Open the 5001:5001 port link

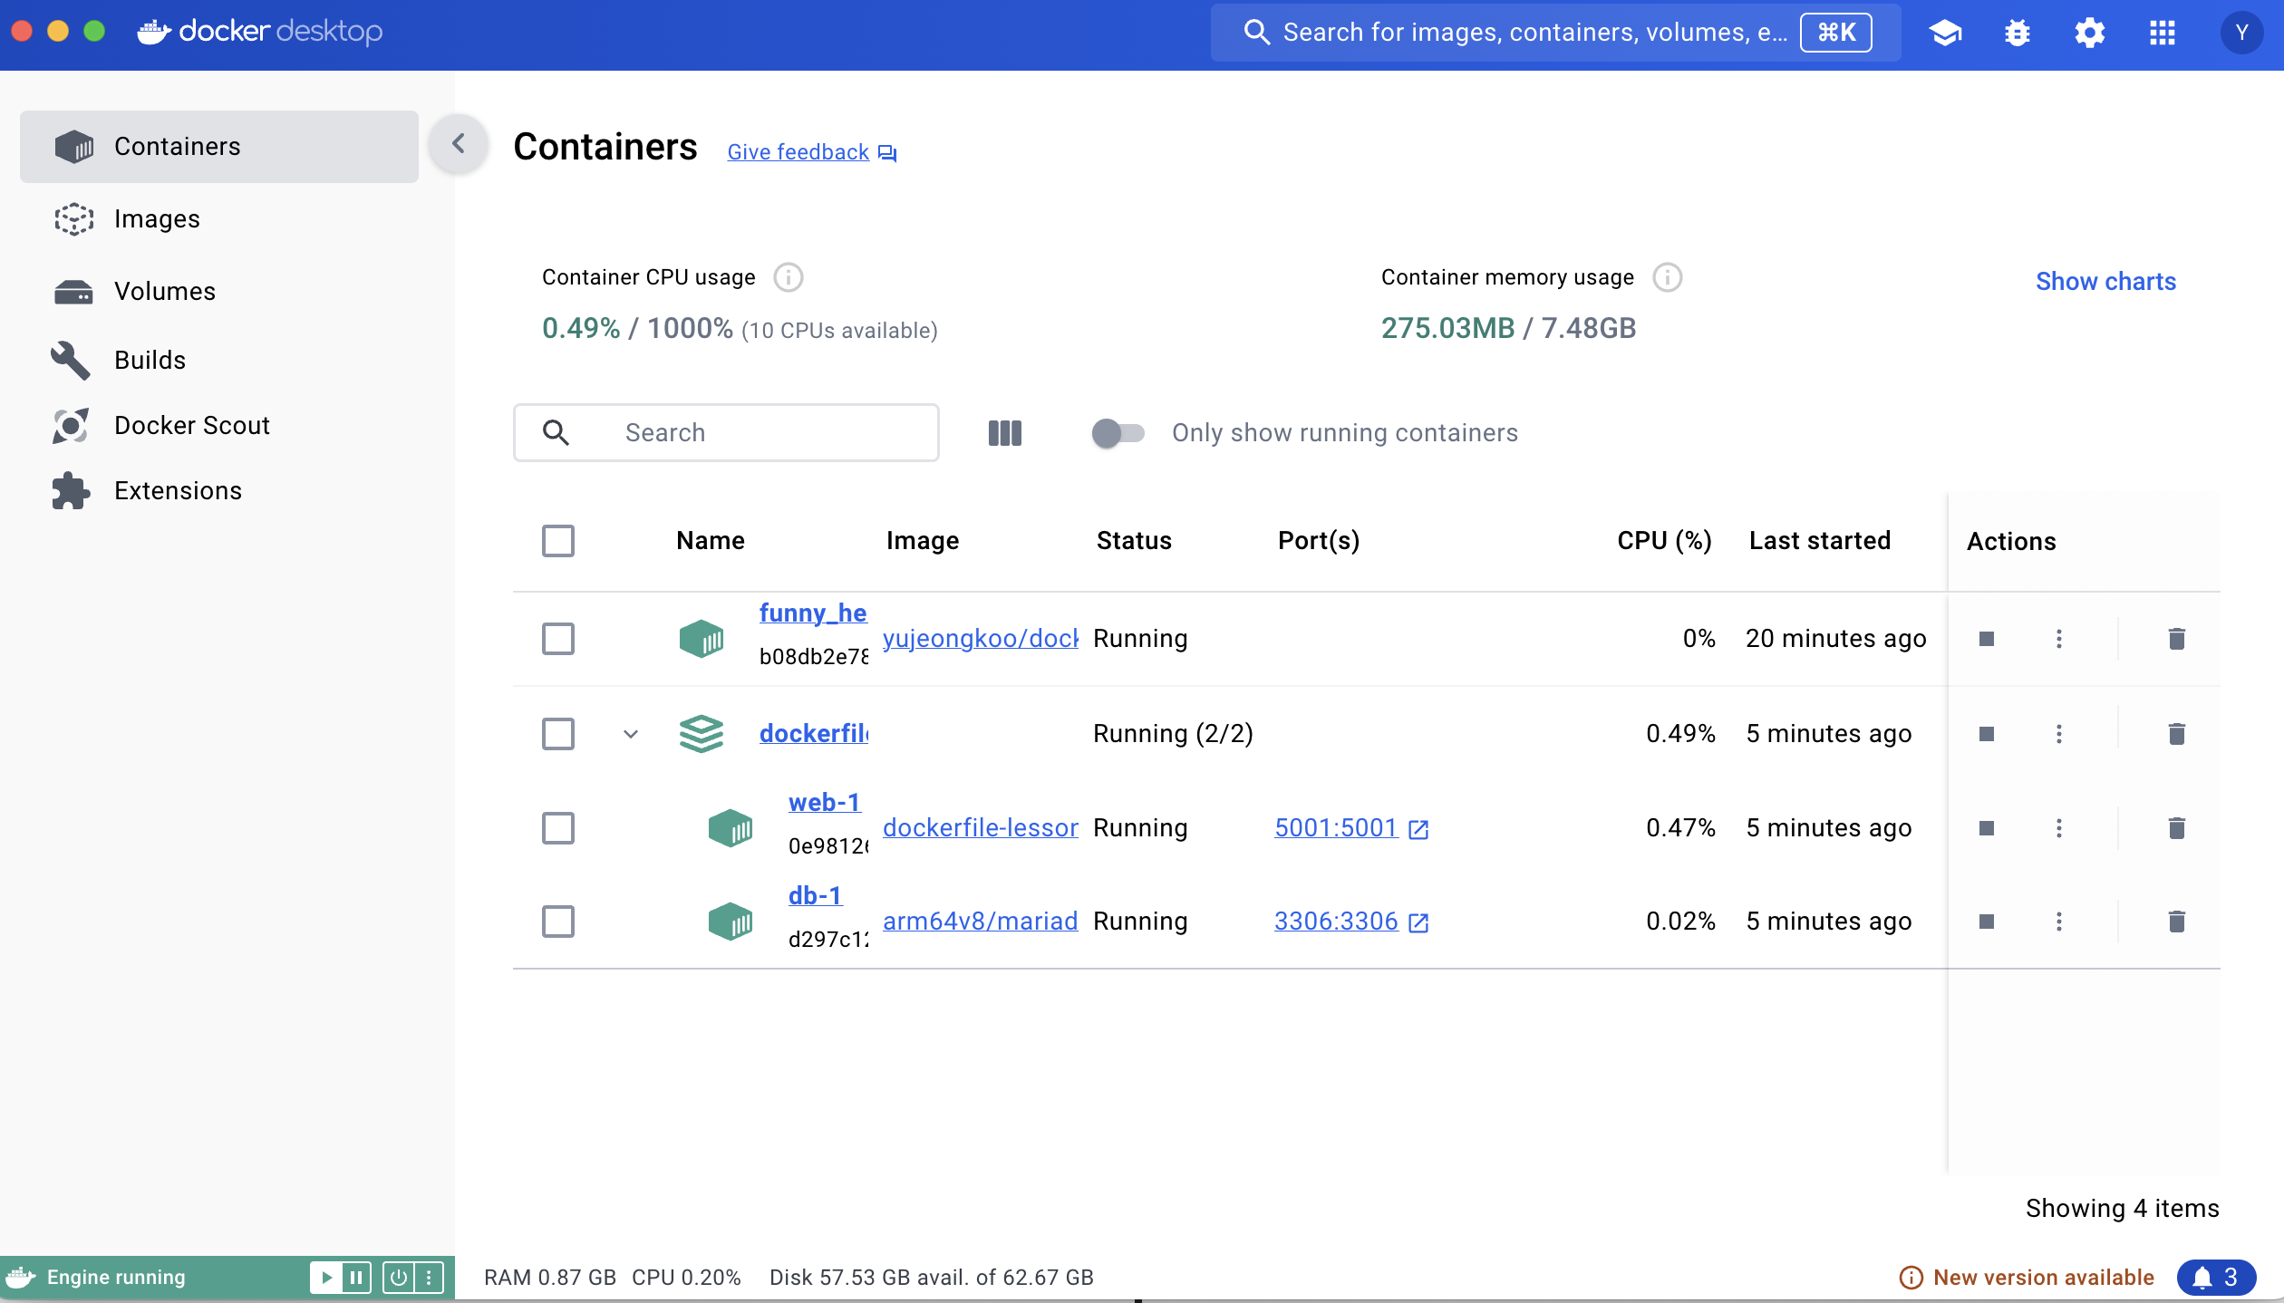point(1336,828)
